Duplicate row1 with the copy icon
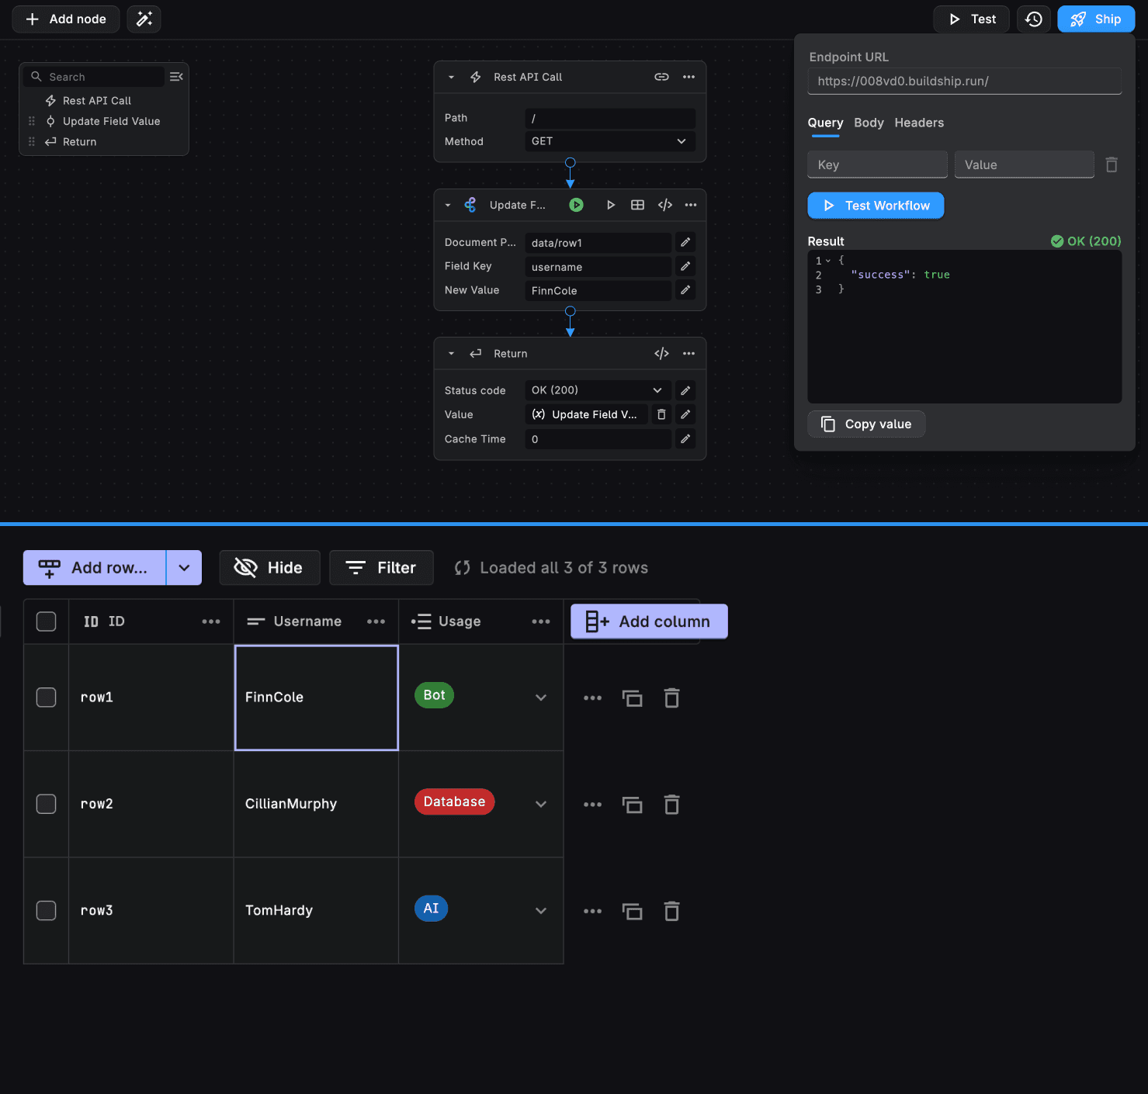 [x=633, y=698]
